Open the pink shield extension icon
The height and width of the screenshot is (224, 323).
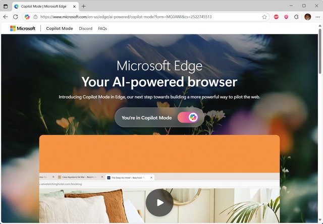point(286,17)
